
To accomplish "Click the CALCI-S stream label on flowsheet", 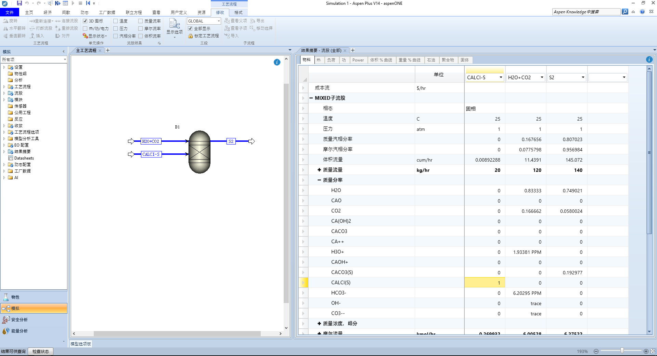I will (151, 154).
